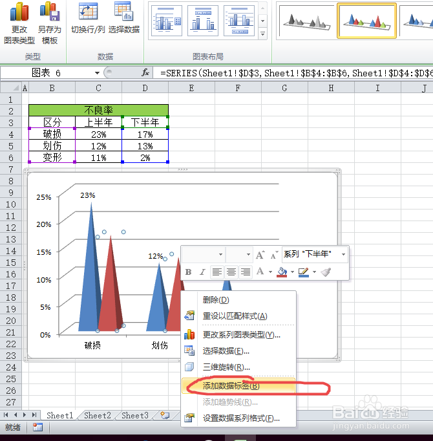Open shape fill dropdown arrow
433x441 pixels.
[x=292, y=272]
